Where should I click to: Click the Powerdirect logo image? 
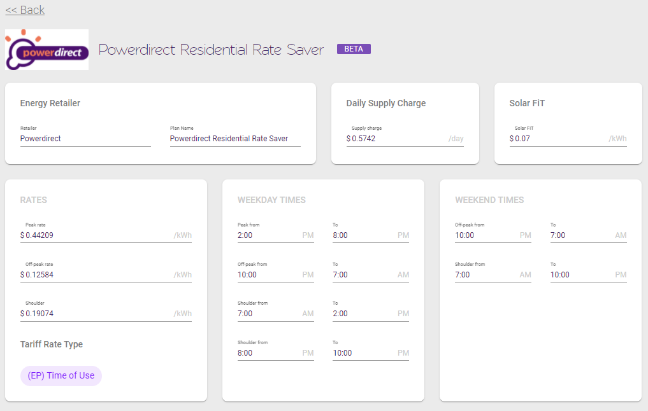47,50
